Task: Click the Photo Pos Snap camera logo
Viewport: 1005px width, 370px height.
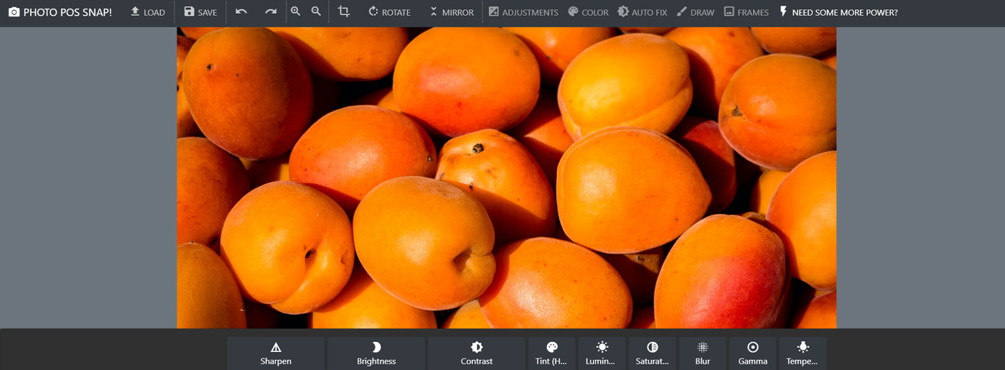Action: (x=14, y=13)
